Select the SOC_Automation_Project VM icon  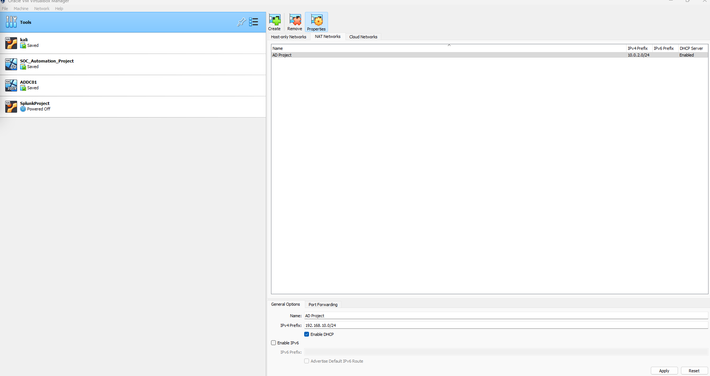[11, 64]
